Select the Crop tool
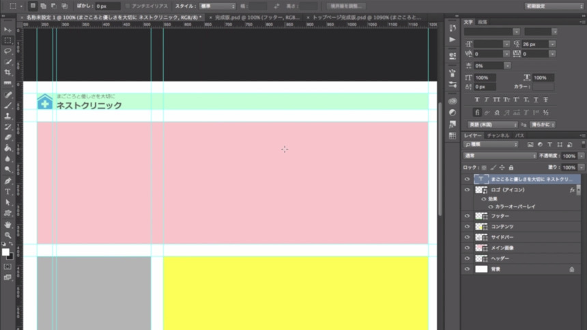 tap(8, 72)
